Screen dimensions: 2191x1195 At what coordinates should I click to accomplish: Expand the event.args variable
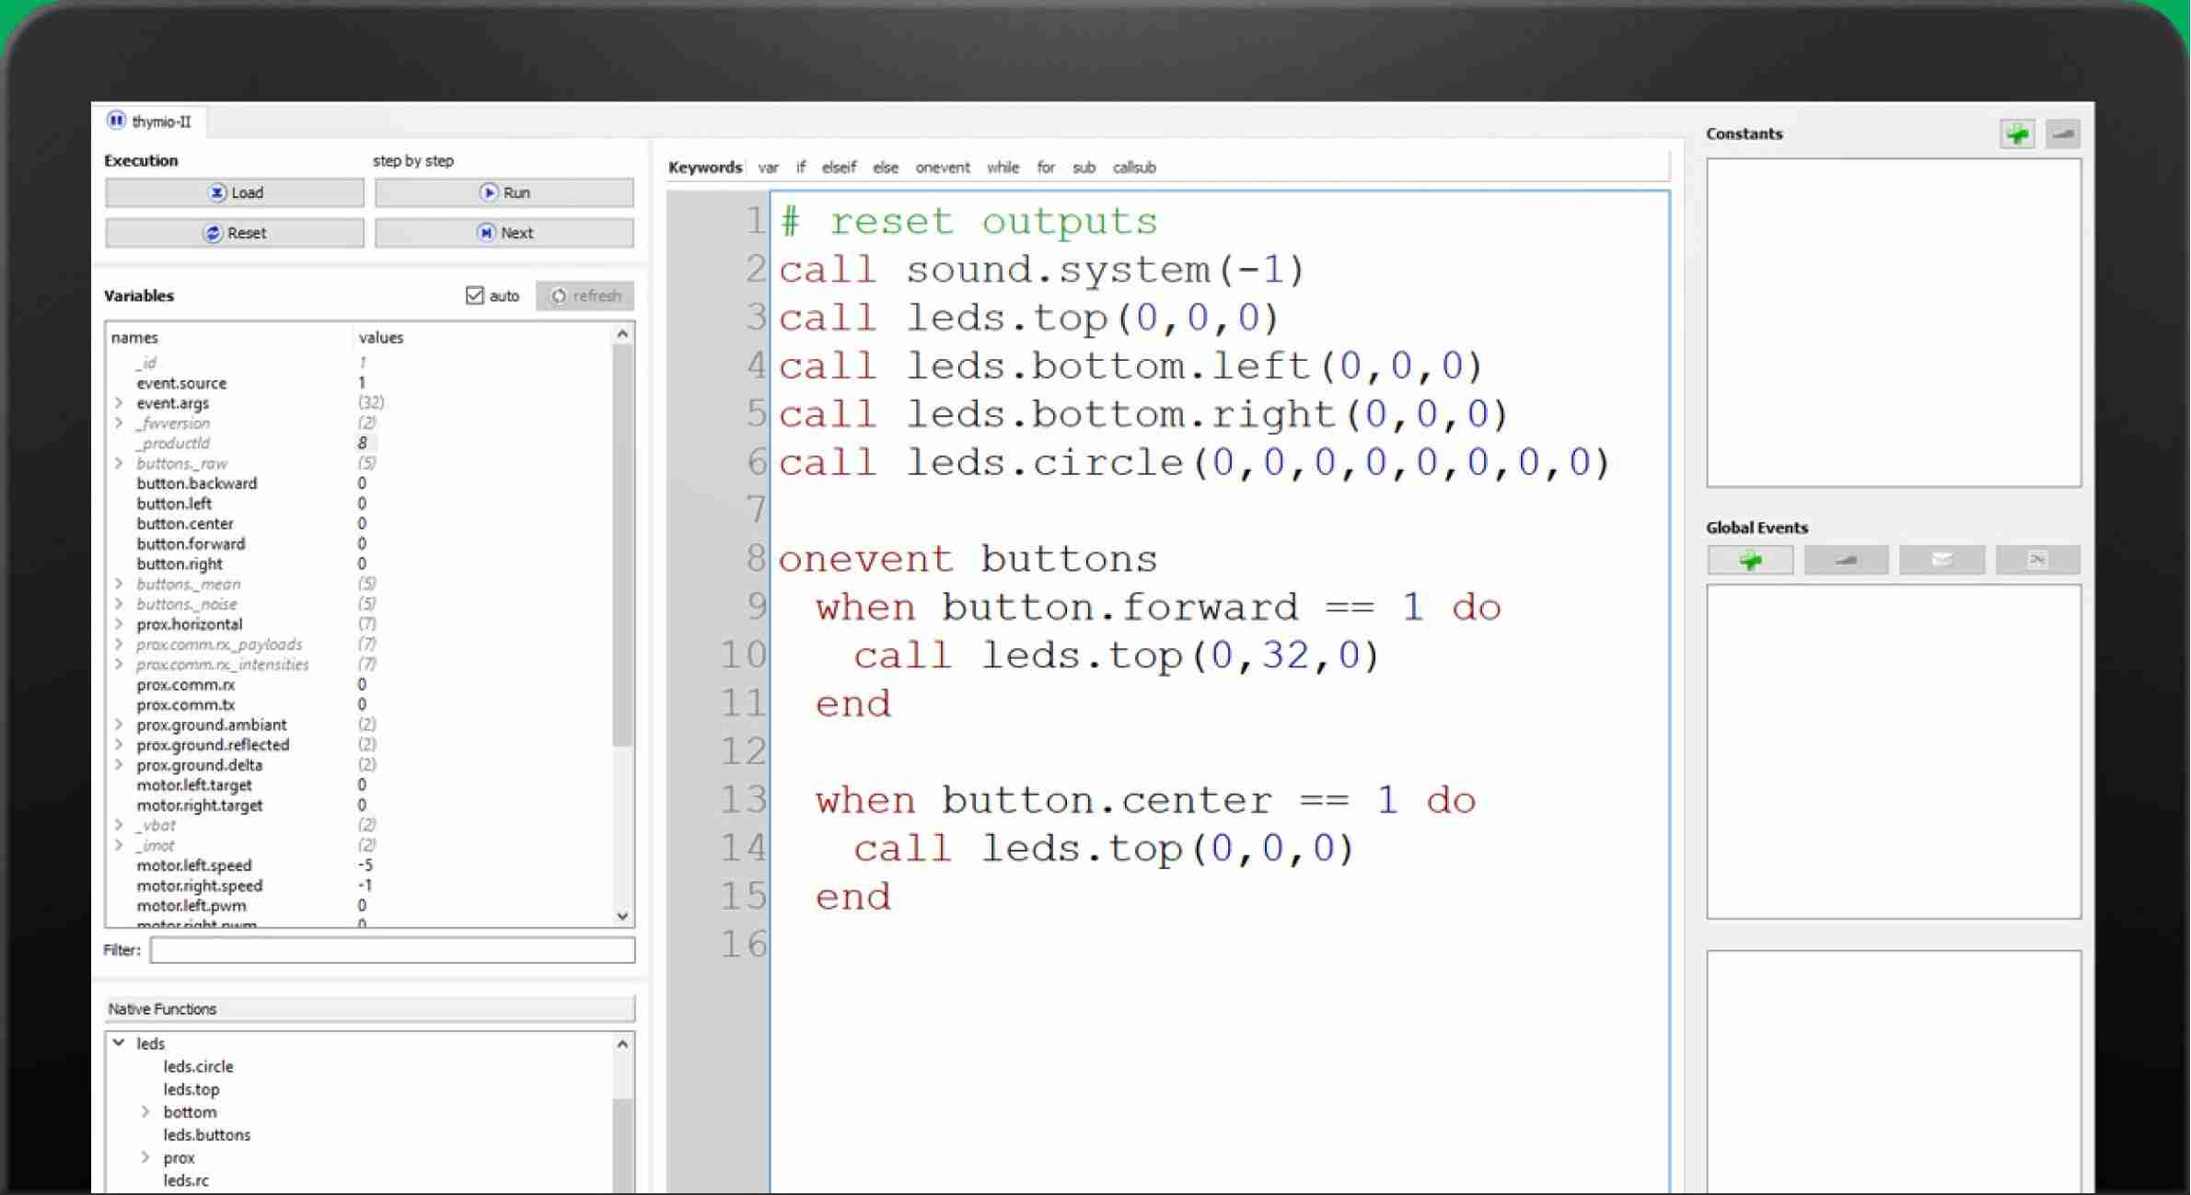tap(119, 403)
